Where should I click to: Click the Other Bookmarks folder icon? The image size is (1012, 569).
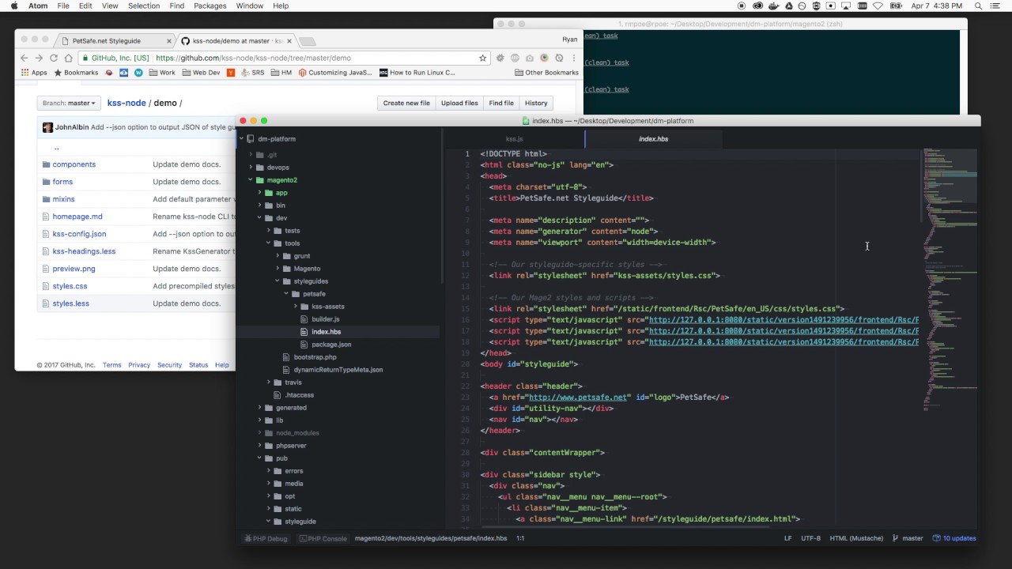[x=519, y=73]
